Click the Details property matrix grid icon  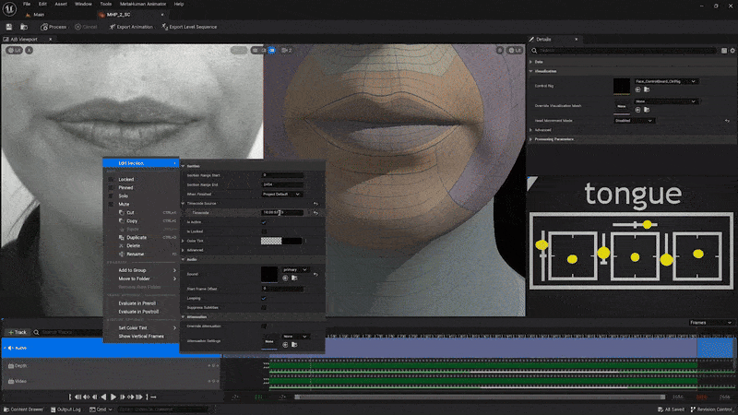pyautogui.click(x=724, y=51)
